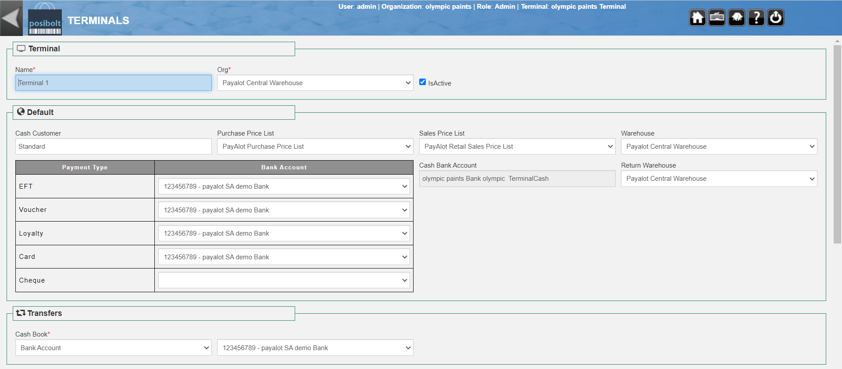Open the Help question mark icon
The height and width of the screenshot is (369, 842).
coord(756,18)
